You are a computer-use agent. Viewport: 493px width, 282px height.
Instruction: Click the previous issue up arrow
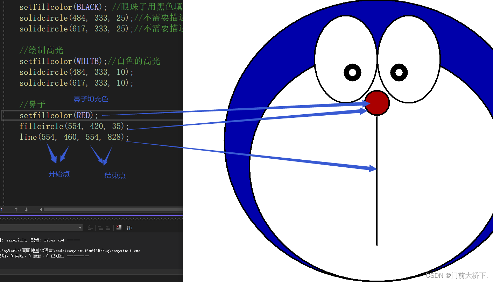click(x=16, y=209)
